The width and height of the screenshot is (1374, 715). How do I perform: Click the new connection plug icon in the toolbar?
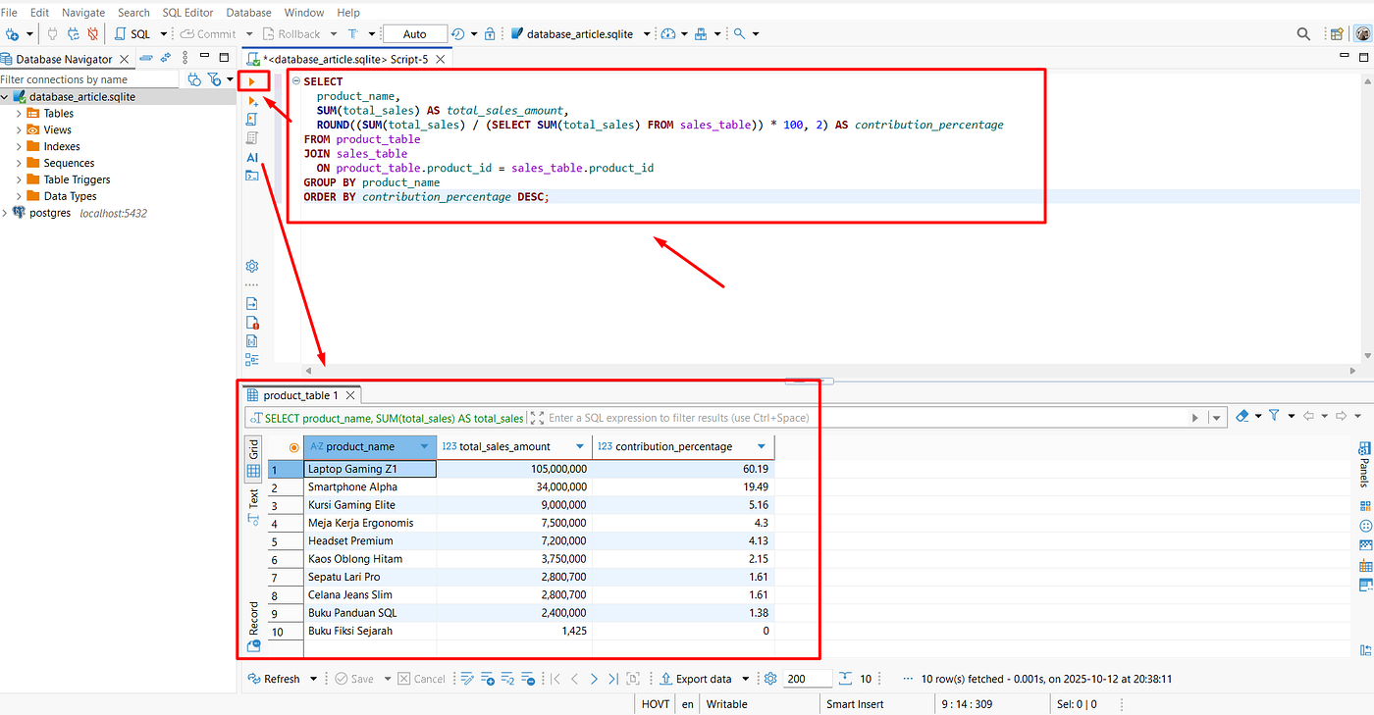pyautogui.click(x=13, y=33)
